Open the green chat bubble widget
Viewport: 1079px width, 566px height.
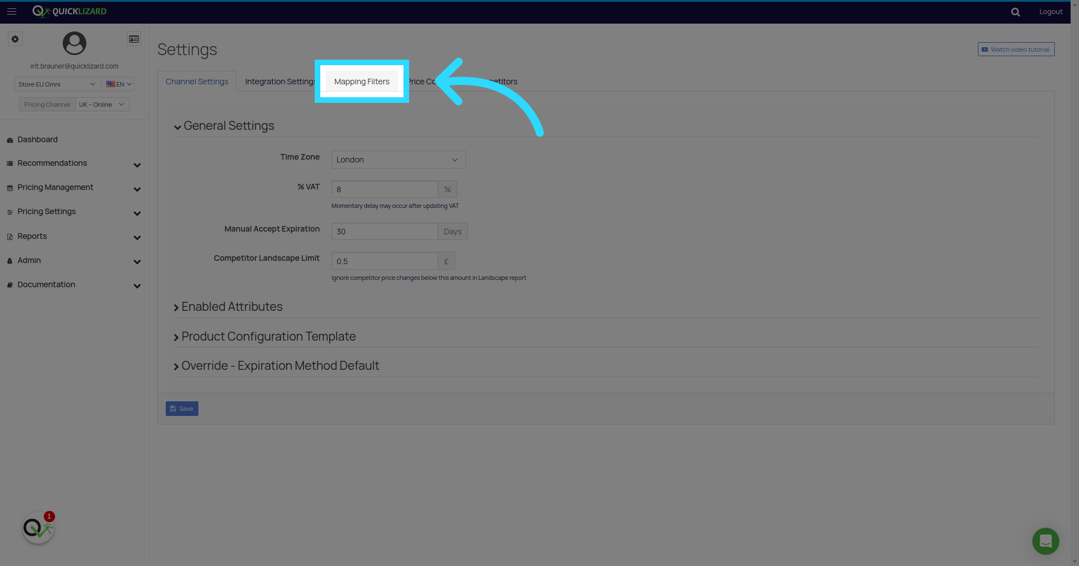[1045, 541]
